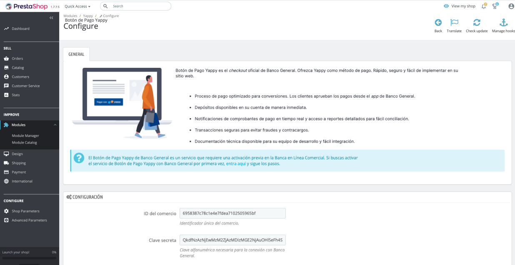Click the CONFIGURACIÓN panel heading
Image resolution: width=515 pixels, height=265 pixels.
point(85,197)
